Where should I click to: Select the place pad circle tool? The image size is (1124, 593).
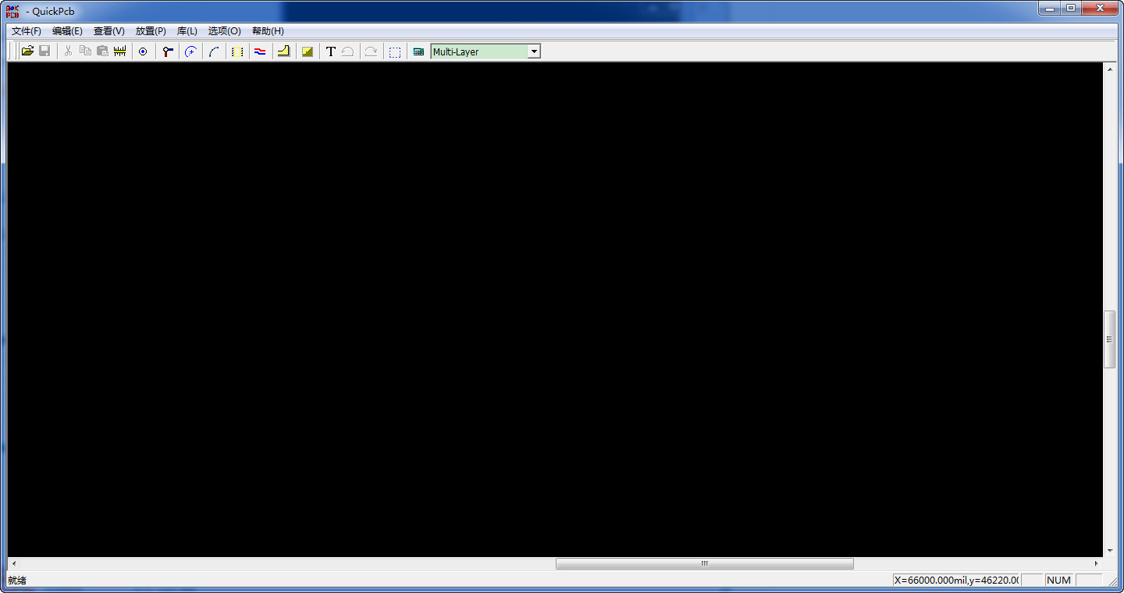click(143, 51)
